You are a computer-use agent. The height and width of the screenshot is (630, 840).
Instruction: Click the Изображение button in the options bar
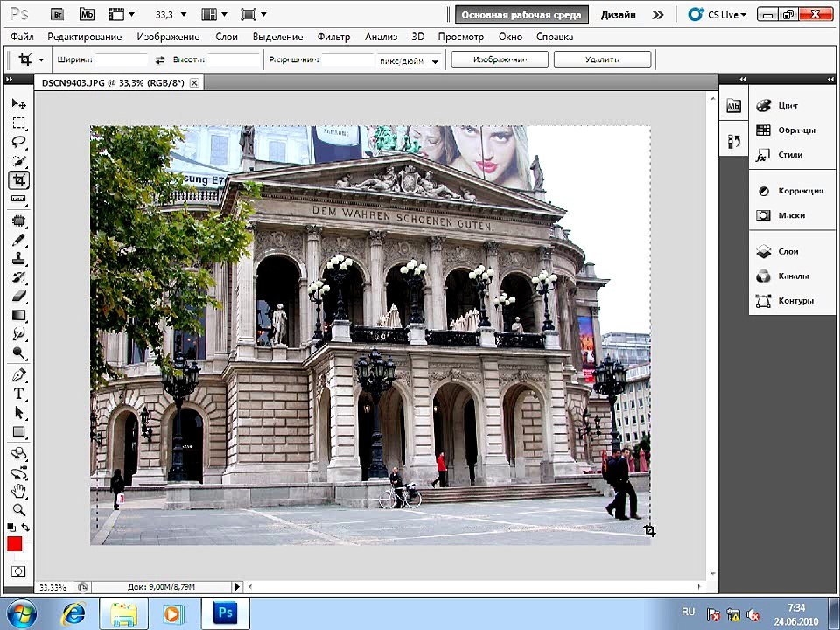pos(500,59)
